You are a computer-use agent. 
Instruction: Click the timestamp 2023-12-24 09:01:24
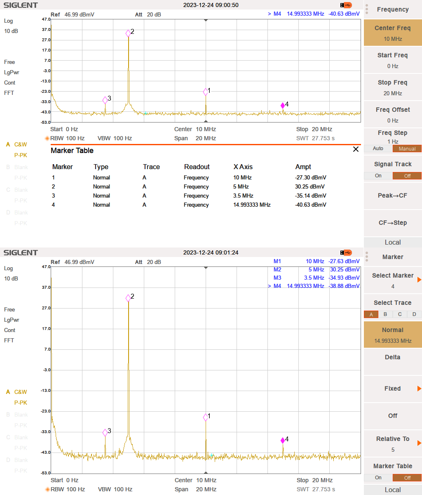coord(211,252)
